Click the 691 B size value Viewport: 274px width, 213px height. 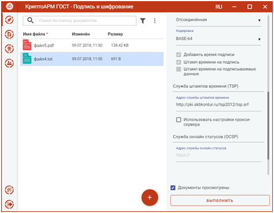coord(116,59)
